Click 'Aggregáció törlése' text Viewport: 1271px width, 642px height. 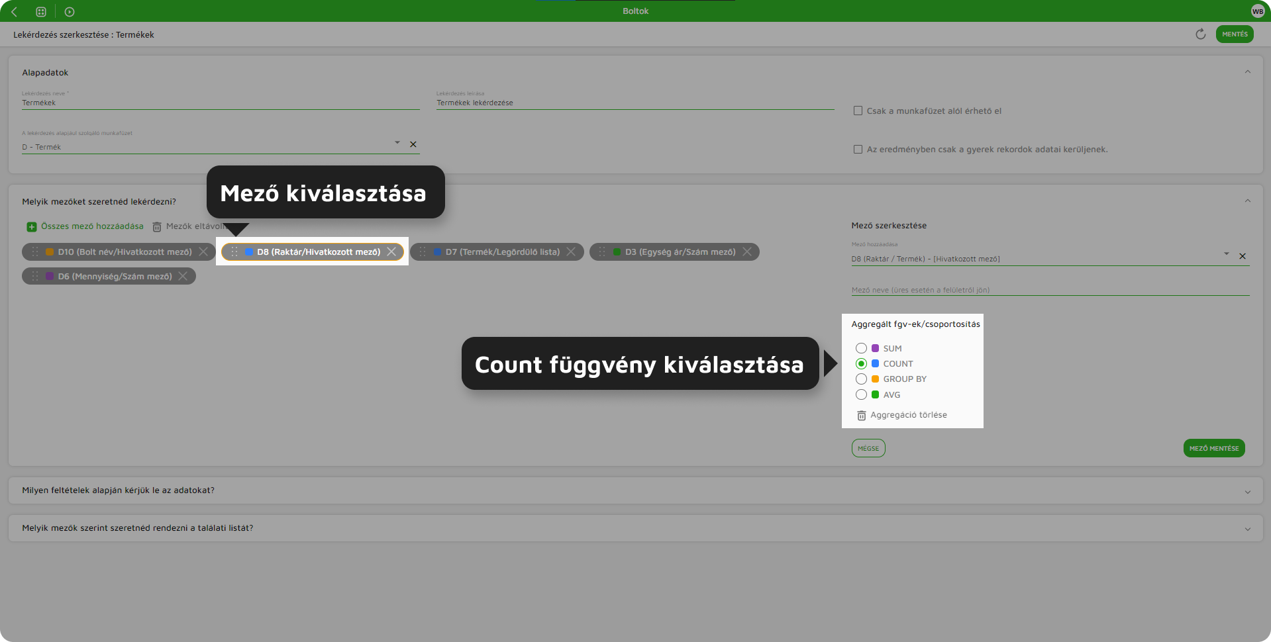pyautogui.click(x=909, y=415)
